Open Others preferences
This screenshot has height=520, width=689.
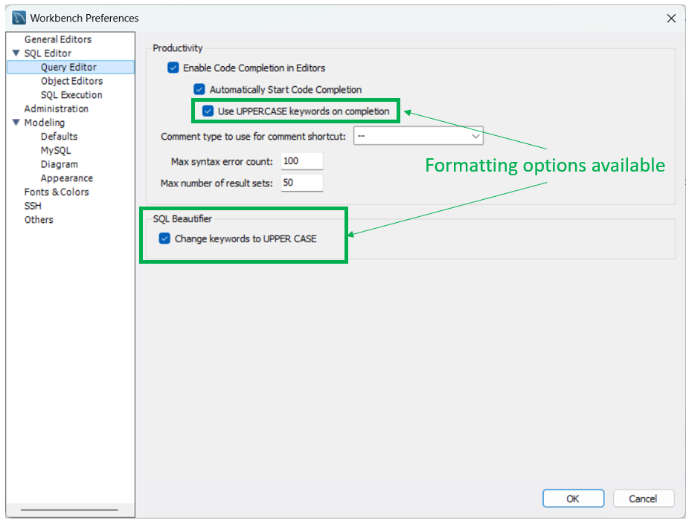[39, 220]
